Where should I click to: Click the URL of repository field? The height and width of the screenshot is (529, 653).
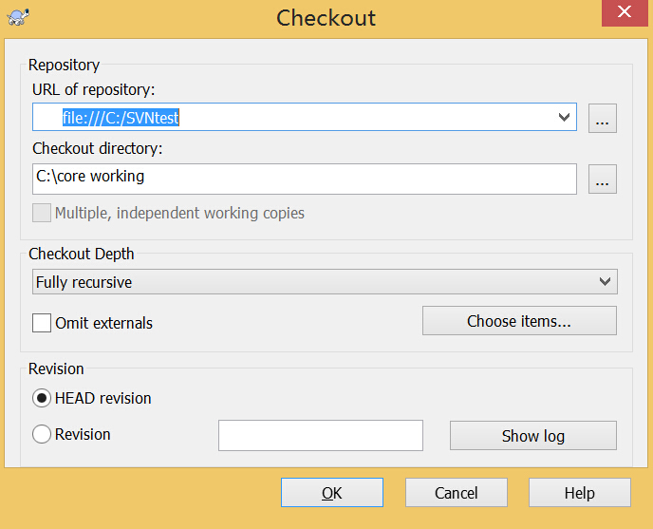(305, 117)
